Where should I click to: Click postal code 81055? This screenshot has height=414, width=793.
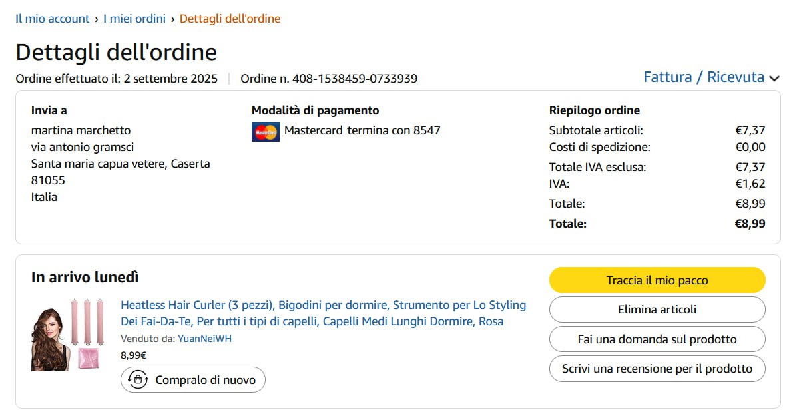(x=48, y=180)
